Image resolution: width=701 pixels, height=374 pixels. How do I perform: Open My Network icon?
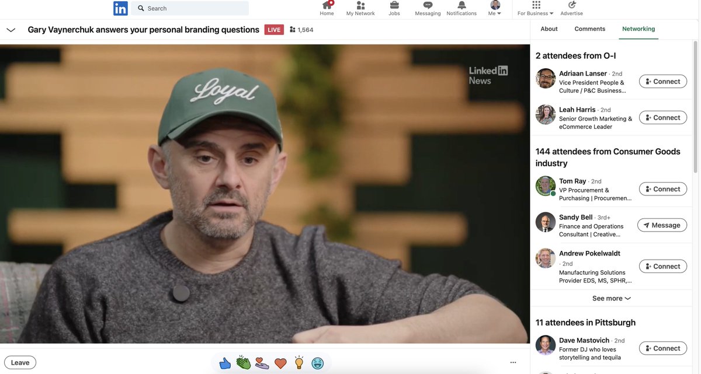pyautogui.click(x=360, y=8)
